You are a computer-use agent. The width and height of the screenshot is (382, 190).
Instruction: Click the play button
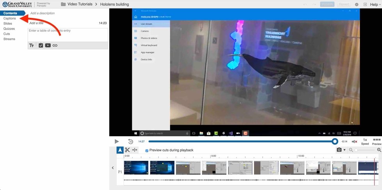(117, 142)
